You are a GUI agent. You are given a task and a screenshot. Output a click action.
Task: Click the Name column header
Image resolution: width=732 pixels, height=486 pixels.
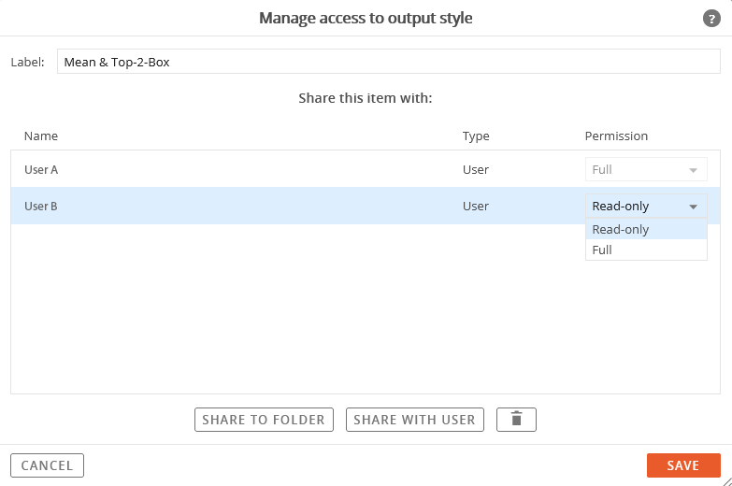41,136
